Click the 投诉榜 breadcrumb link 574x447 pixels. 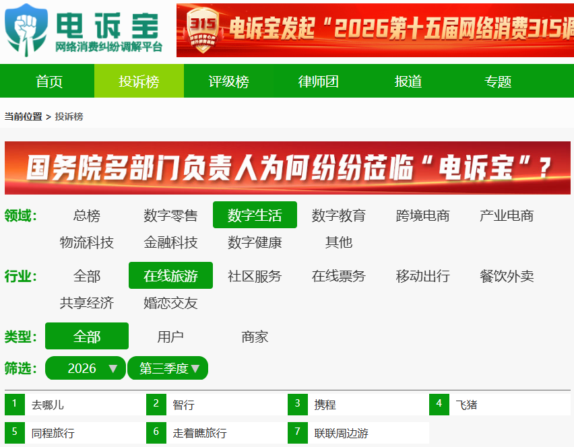pos(69,116)
